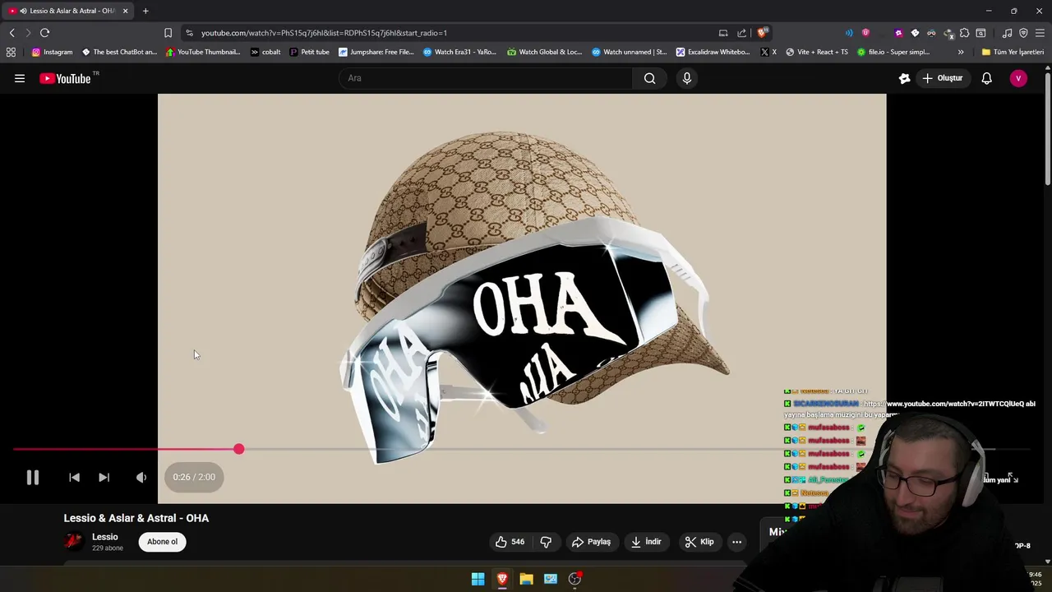Click the screen cast icon in address bar
The width and height of the screenshot is (1052, 592).
pyautogui.click(x=723, y=33)
